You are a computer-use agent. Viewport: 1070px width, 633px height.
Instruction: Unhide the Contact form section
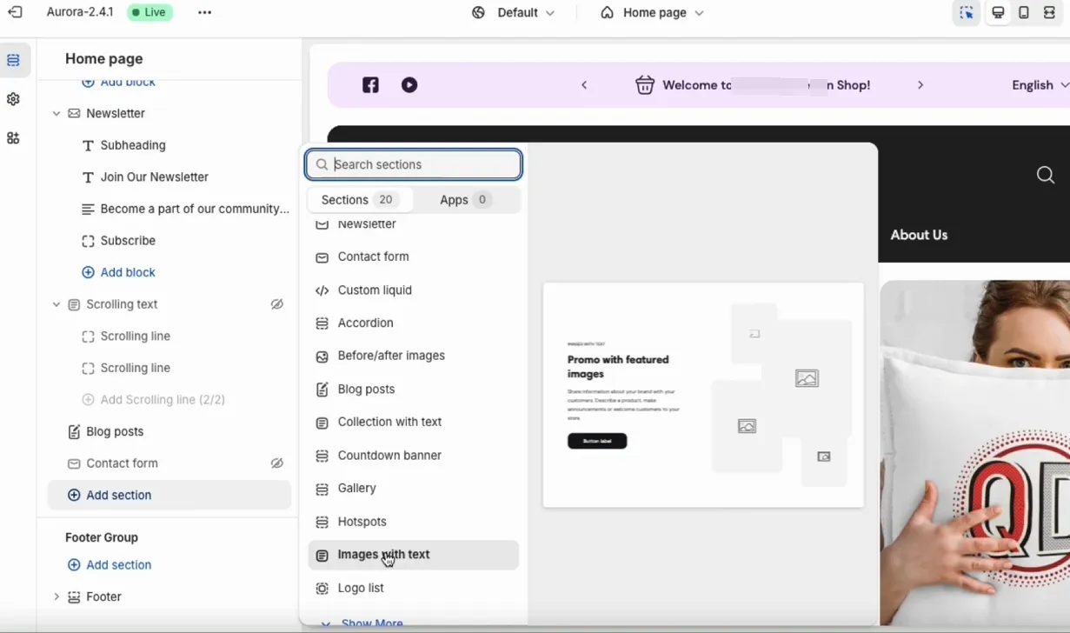276,463
